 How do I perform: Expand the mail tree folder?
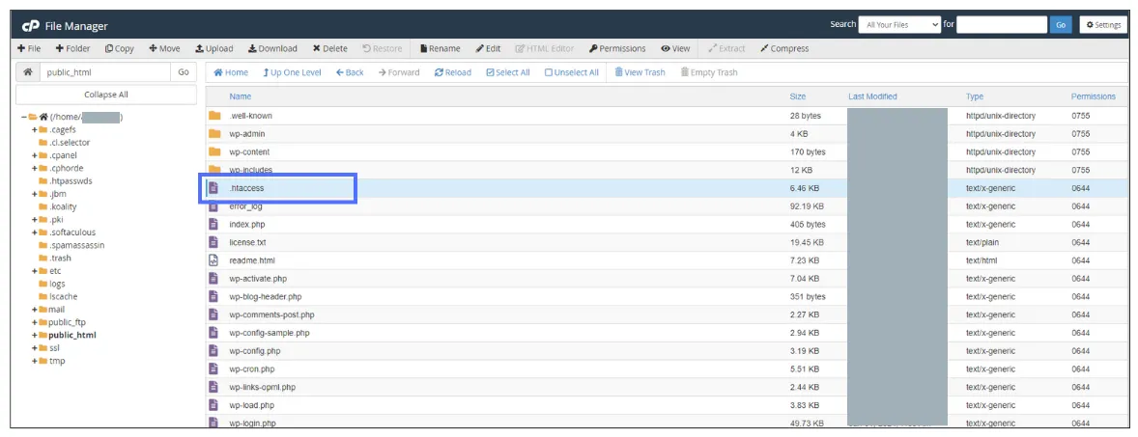[34, 310]
